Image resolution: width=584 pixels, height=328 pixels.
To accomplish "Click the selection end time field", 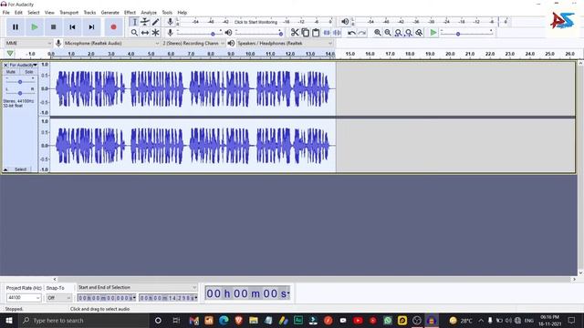I will (168, 298).
